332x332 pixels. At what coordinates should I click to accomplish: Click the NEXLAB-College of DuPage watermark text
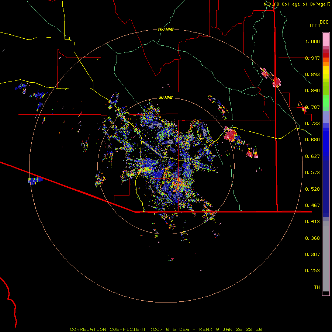point(297,4)
